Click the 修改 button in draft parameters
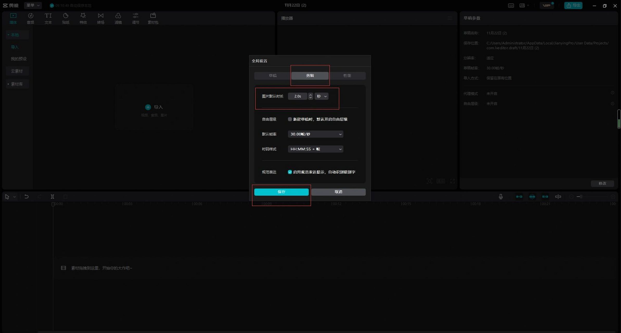621x333 pixels. click(x=603, y=183)
